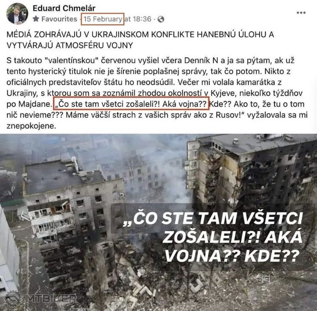Click the word "Majdane" in post text
This screenshot has width=317, height=311.
tap(34, 104)
